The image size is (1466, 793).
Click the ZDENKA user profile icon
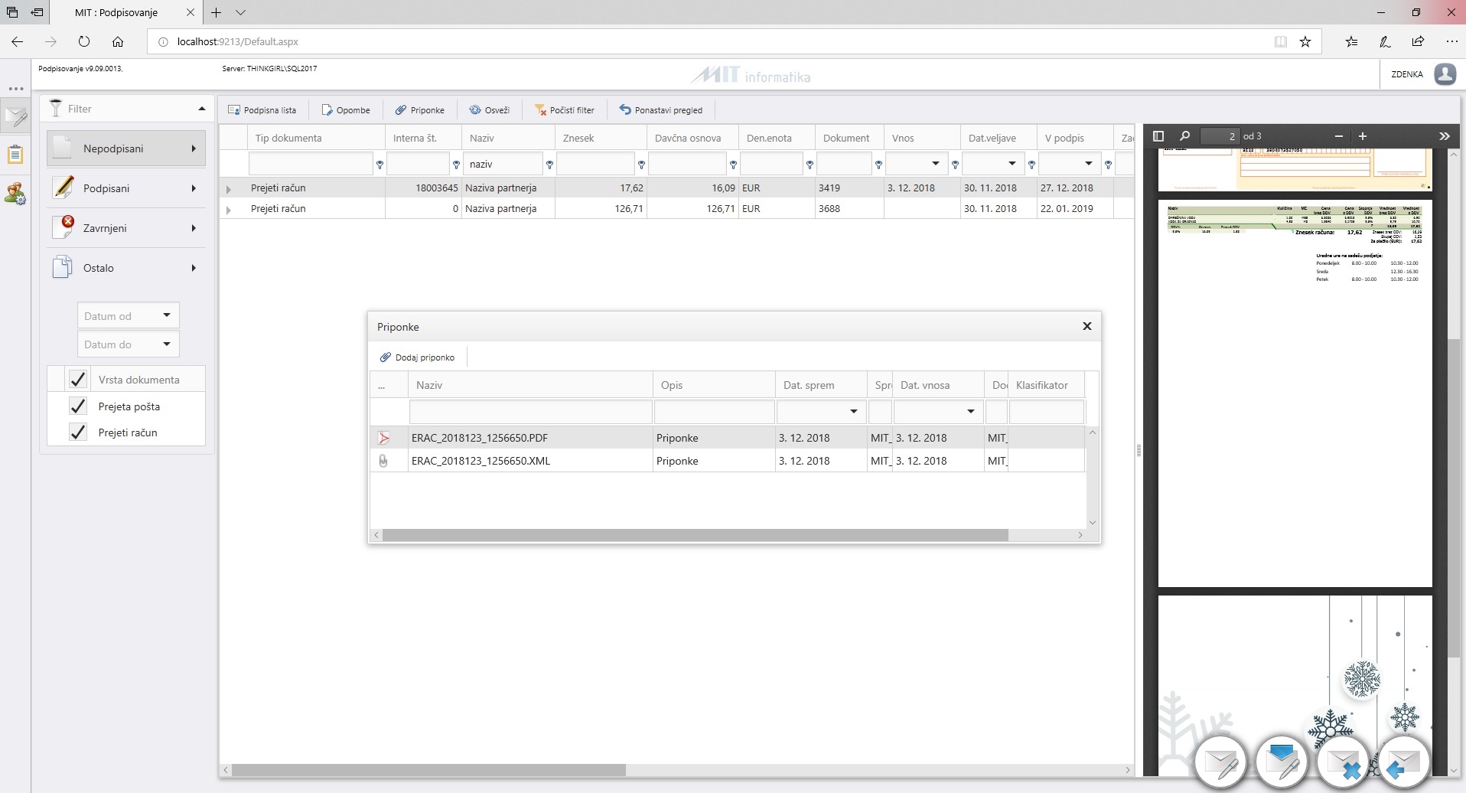tap(1445, 74)
